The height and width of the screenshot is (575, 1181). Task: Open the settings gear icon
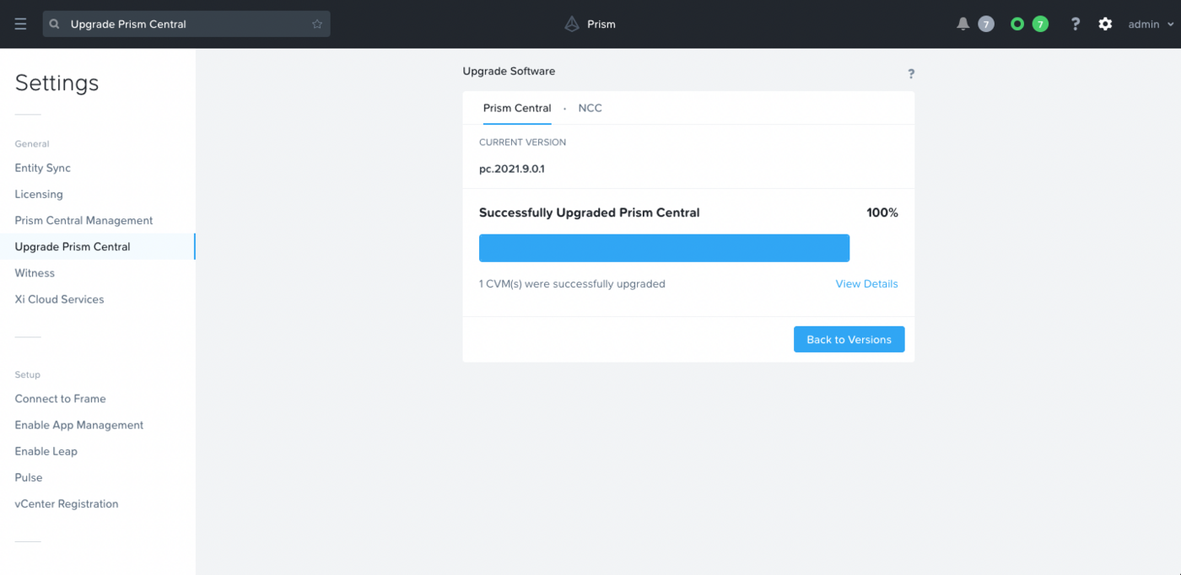1105,24
